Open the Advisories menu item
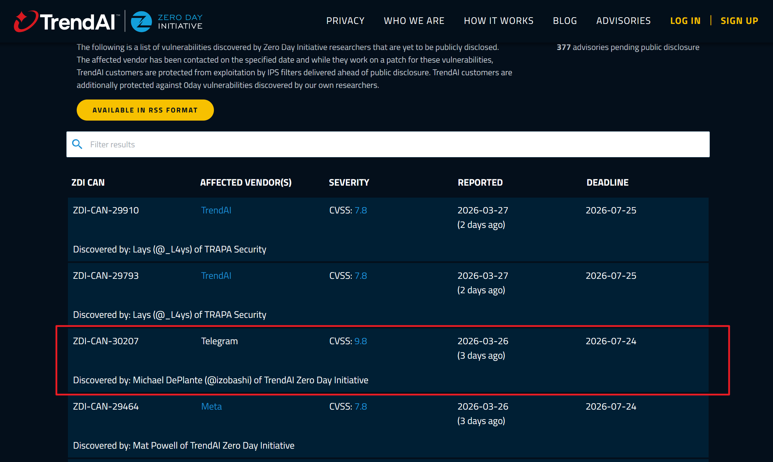773x462 pixels. pyautogui.click(x=623, y=21)
